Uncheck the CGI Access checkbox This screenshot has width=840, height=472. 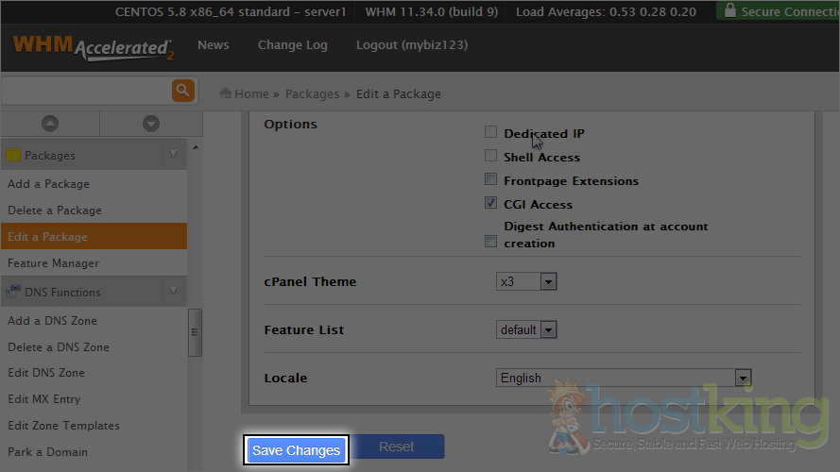pyautogui.click(x=490, y=203)
